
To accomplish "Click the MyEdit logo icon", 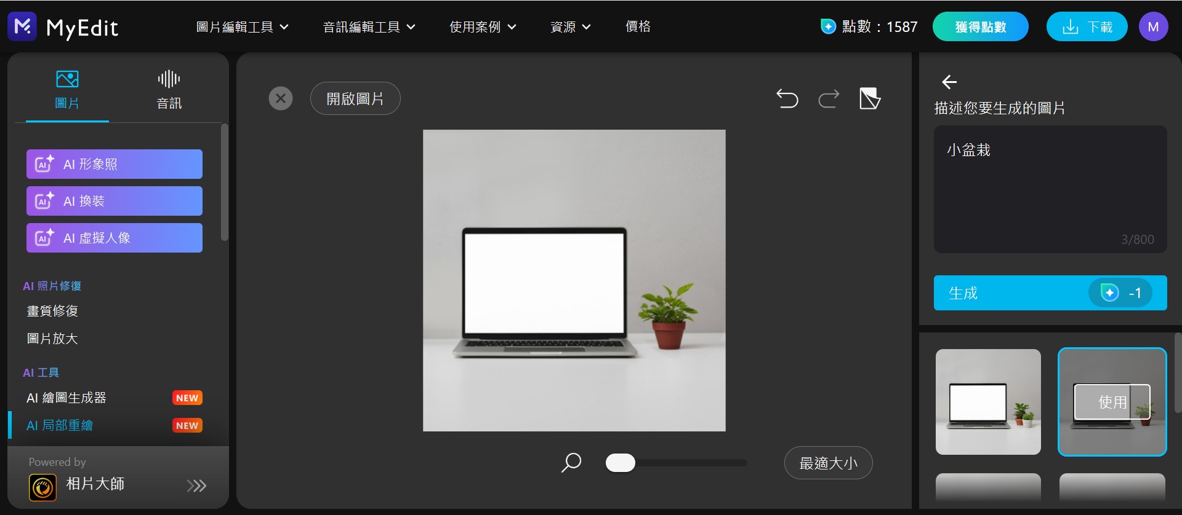I will 22,26.
